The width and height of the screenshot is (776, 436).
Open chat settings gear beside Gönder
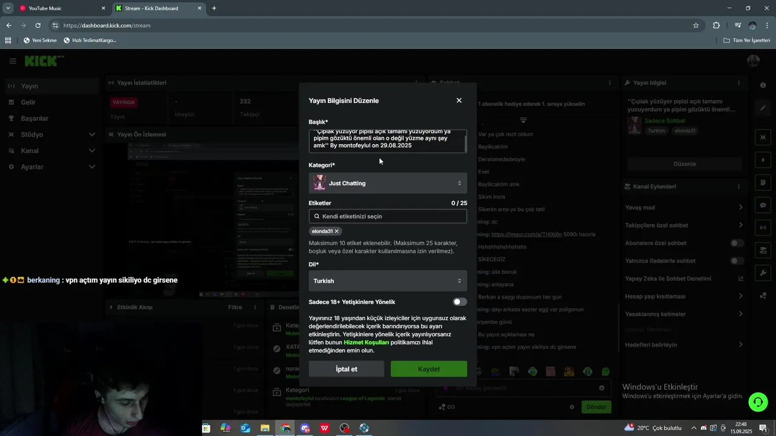click(572, 407)
